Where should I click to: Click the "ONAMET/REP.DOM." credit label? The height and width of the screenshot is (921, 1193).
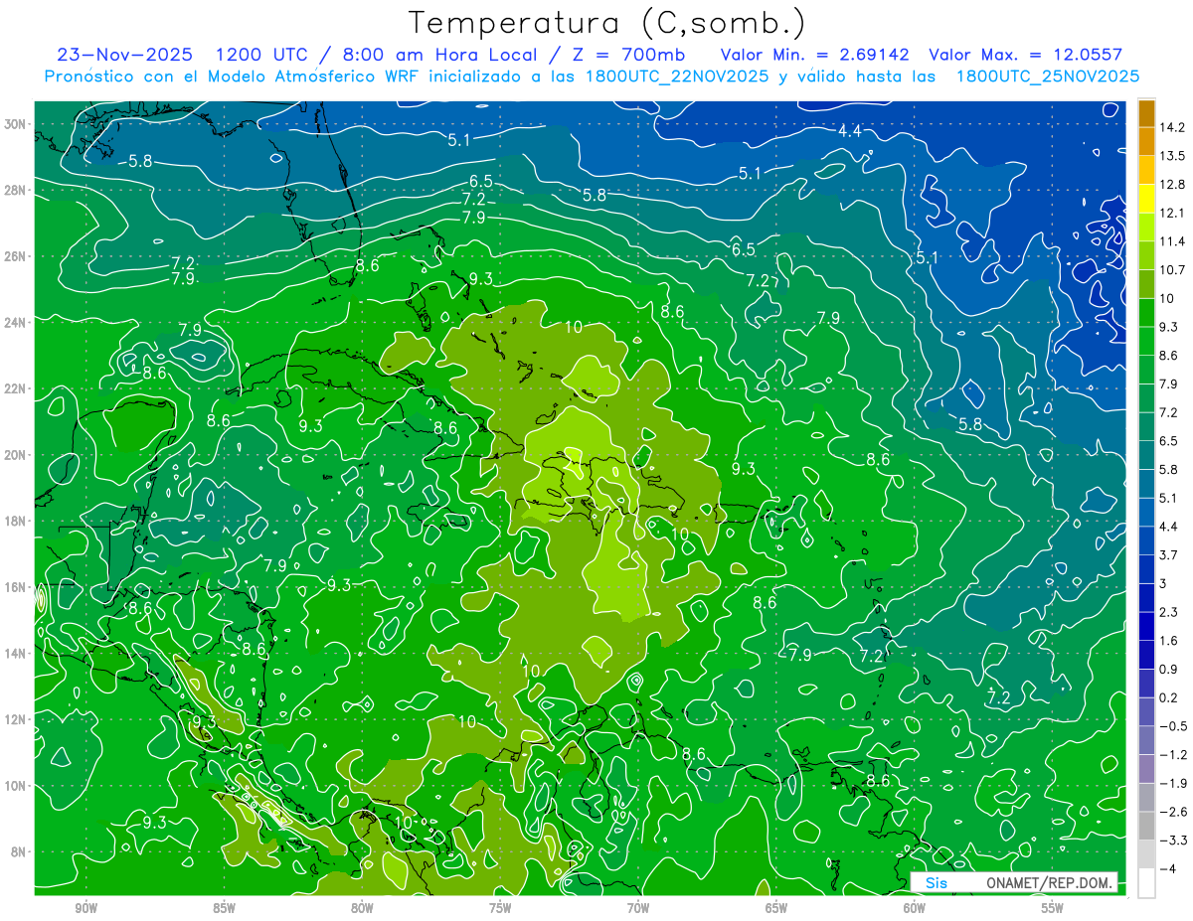[1051, 883]
